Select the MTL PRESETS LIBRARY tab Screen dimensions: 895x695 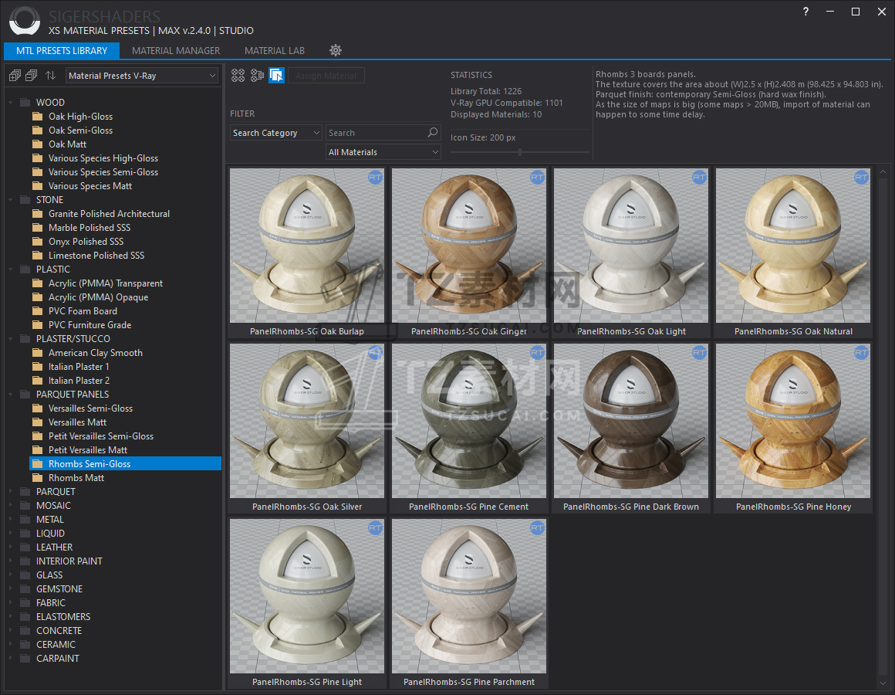pos(62,51)
